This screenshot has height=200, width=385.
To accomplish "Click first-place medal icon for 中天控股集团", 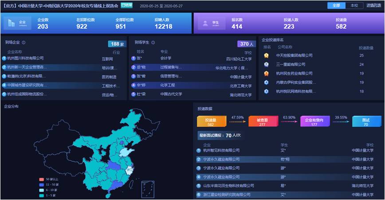I will tap(266, 56).
